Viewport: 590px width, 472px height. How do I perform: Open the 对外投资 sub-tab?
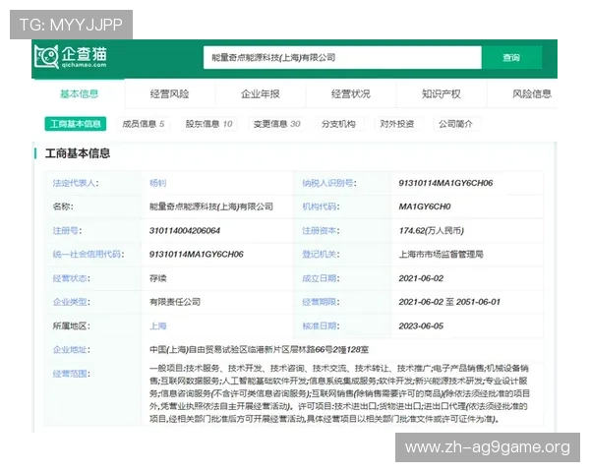point(397,124)
